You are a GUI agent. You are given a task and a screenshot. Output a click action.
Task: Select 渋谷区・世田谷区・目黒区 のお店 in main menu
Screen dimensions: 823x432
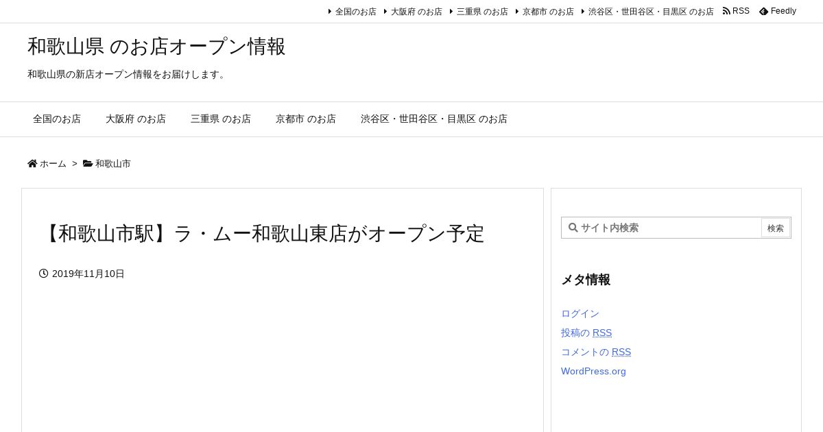coord(434,119)
